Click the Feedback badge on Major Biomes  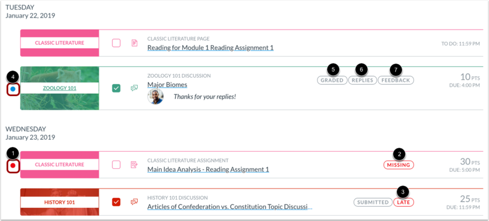click(x=396, y=80)
